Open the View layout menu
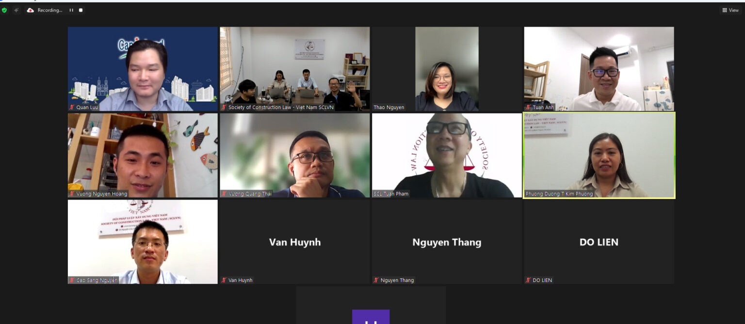Viewport: 745px width, 324px height. pos(730,10)
